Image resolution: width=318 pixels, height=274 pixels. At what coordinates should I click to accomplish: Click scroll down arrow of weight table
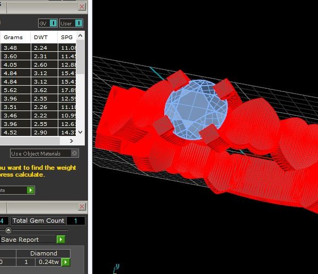(x=81, y=132)
